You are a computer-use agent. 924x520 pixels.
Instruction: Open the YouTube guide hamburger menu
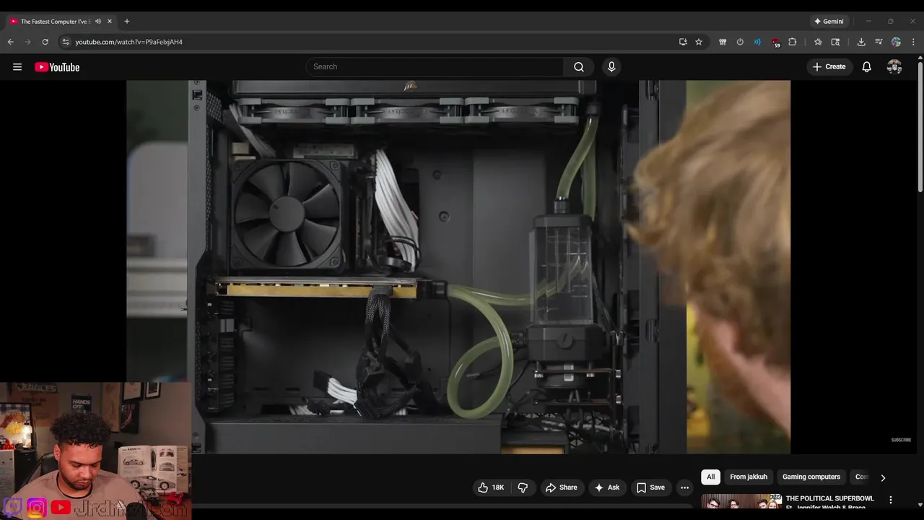click(x=17, y=67)
